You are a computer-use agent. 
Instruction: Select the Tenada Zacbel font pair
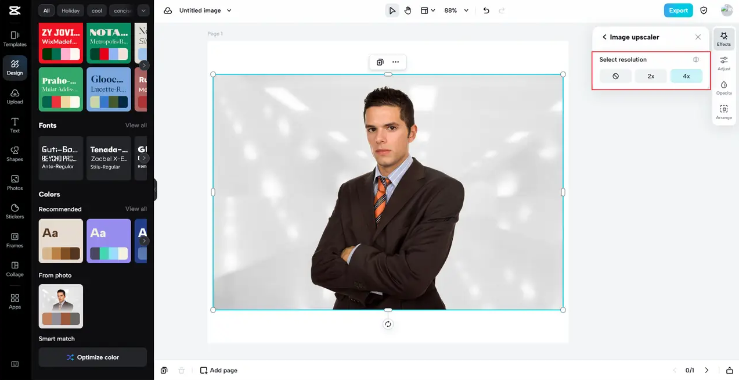109,158
